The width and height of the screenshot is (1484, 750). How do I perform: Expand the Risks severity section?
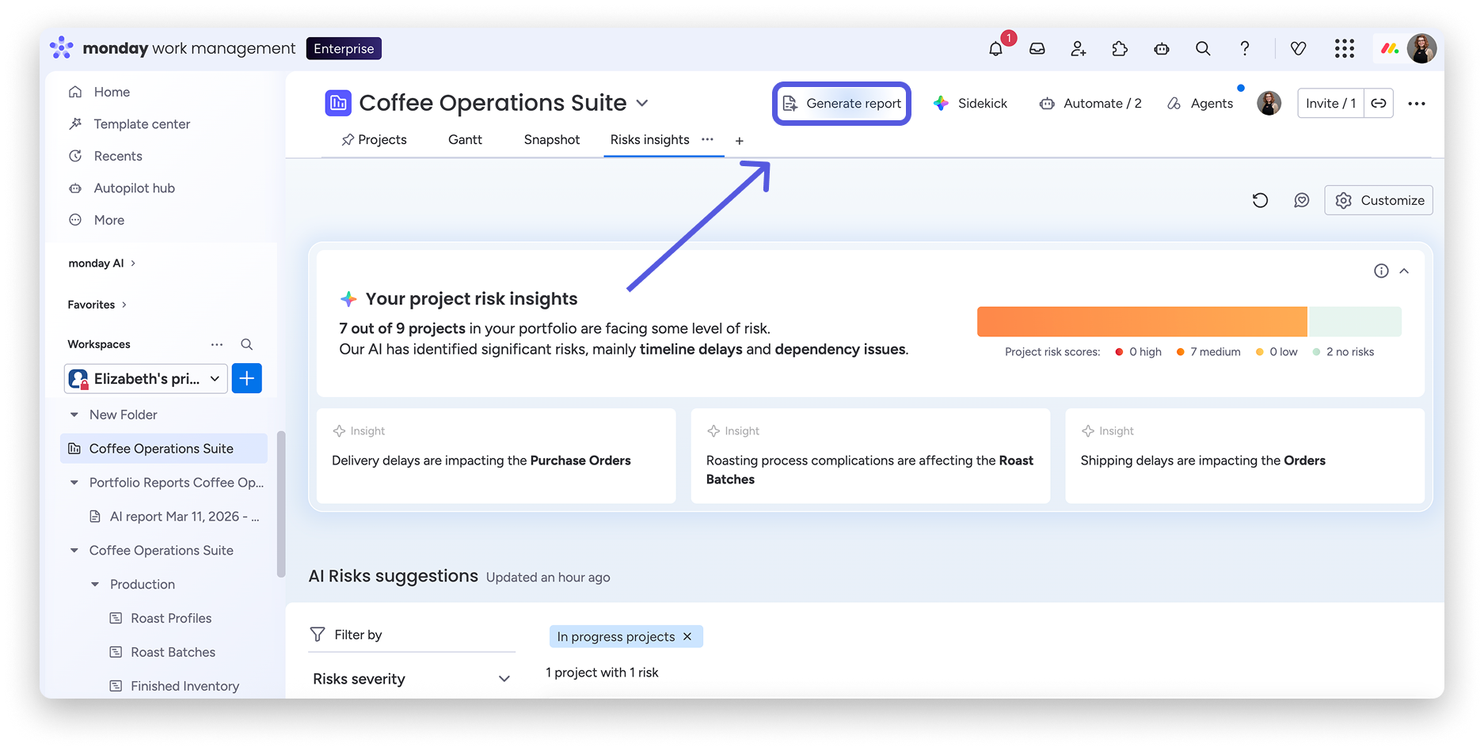point(412,679)
